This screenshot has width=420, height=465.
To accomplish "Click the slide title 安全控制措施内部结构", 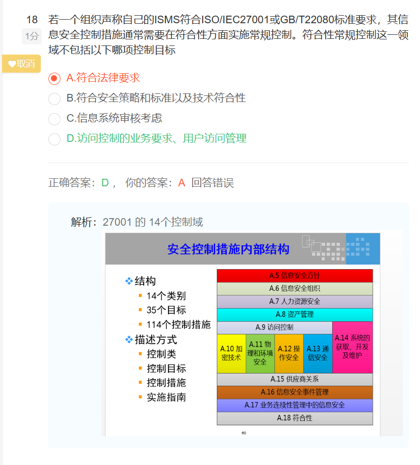I will pos(228,249).
